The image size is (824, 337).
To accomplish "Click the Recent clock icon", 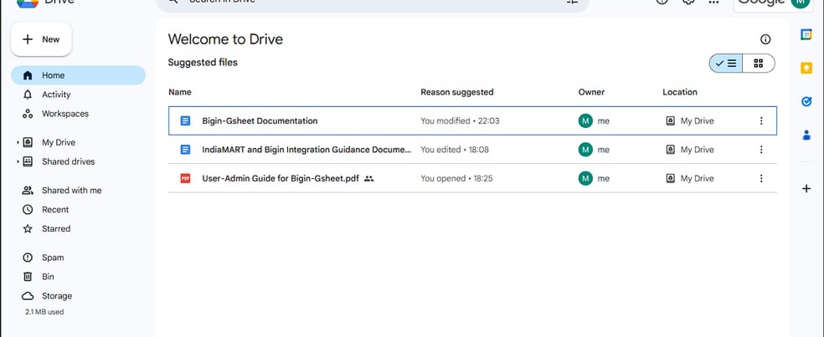I will click(x=28, y=210).
